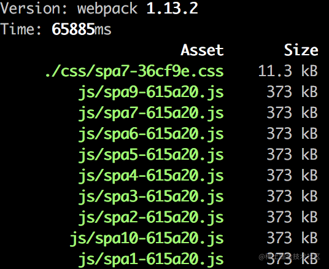
Task: Click the Time: label text
Action: [x=21, y=29]
